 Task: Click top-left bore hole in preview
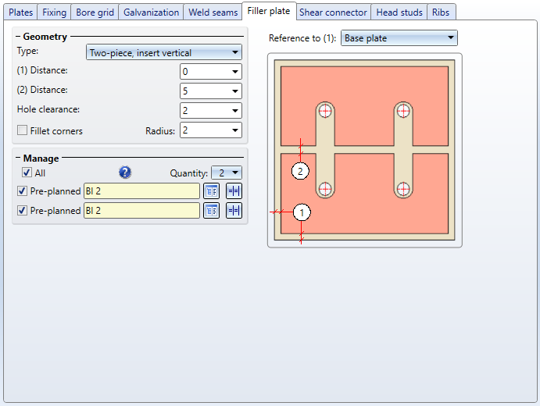(325, 110)
